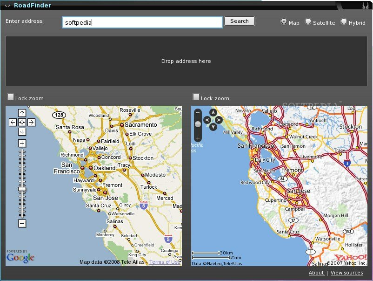
Task: Pan Google map left arrow
Action: [x=13, y=122]
